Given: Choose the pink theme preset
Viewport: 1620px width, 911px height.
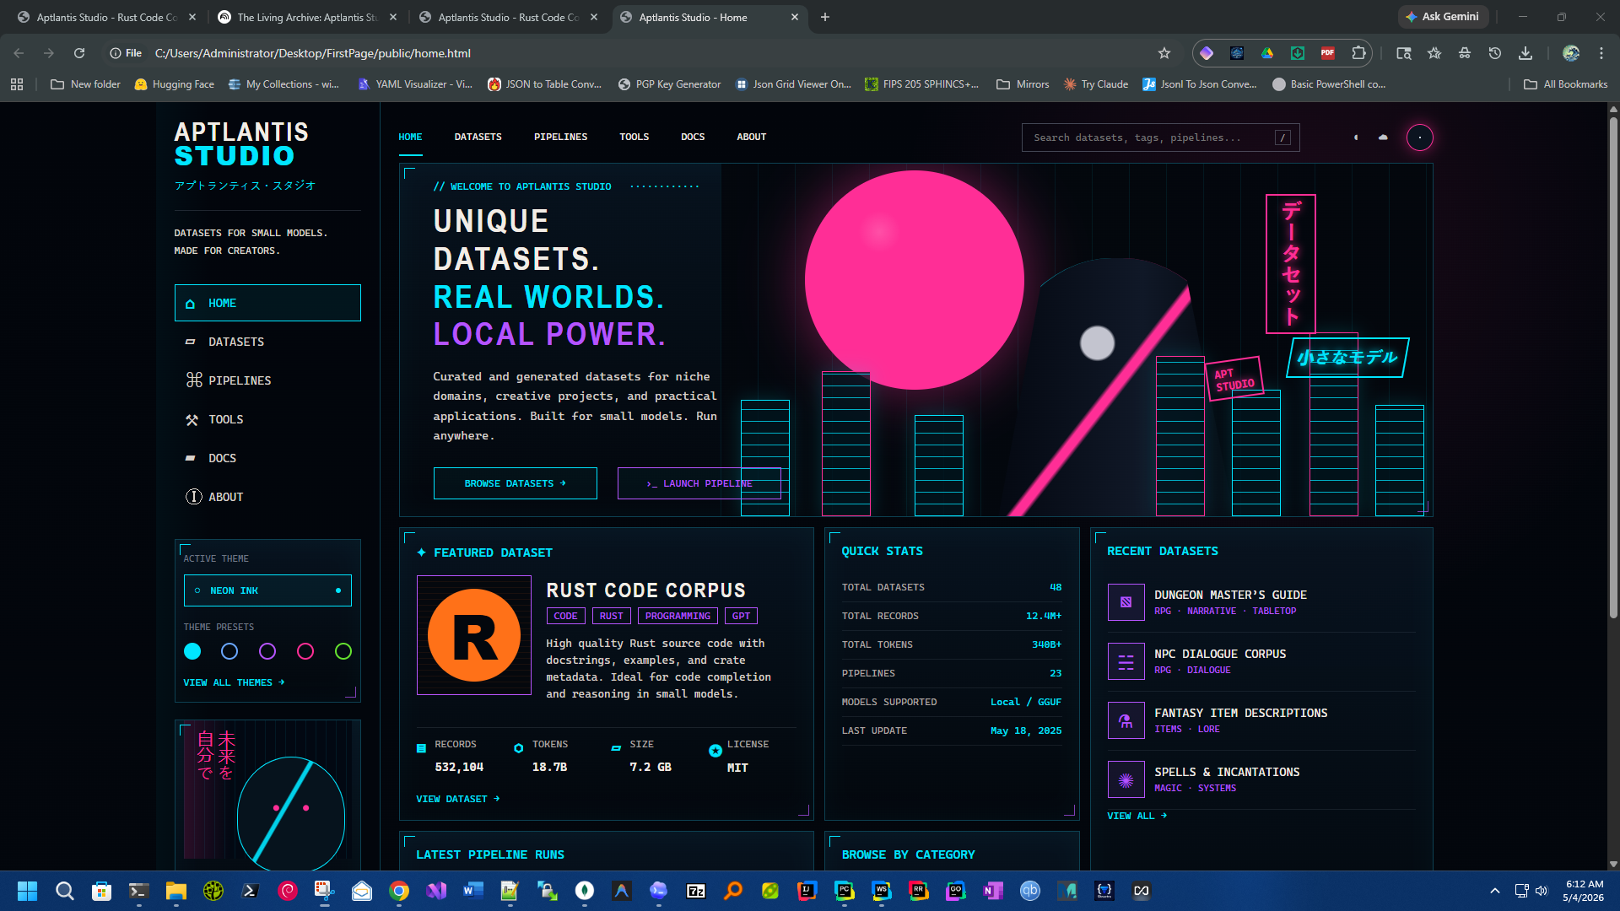Looking at the screenshot, I should coord(305,651).
